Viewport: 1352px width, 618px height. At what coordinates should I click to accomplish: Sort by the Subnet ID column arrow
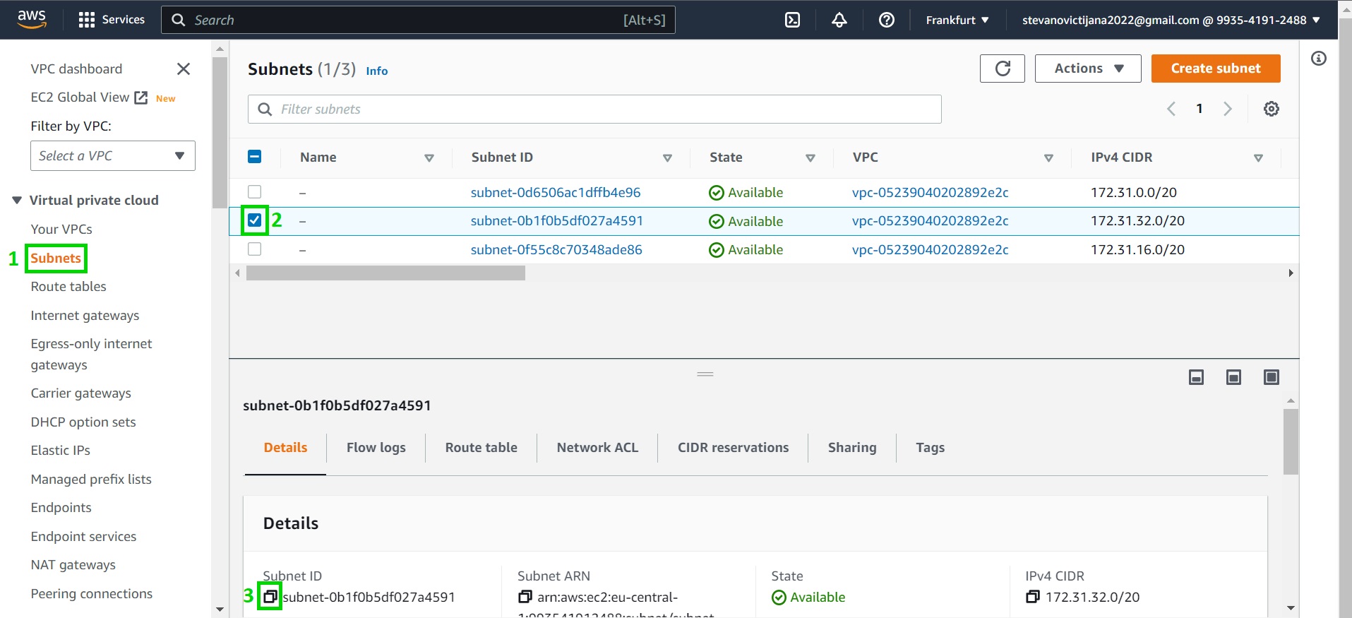pyautogui.click(x=667, y=158)
